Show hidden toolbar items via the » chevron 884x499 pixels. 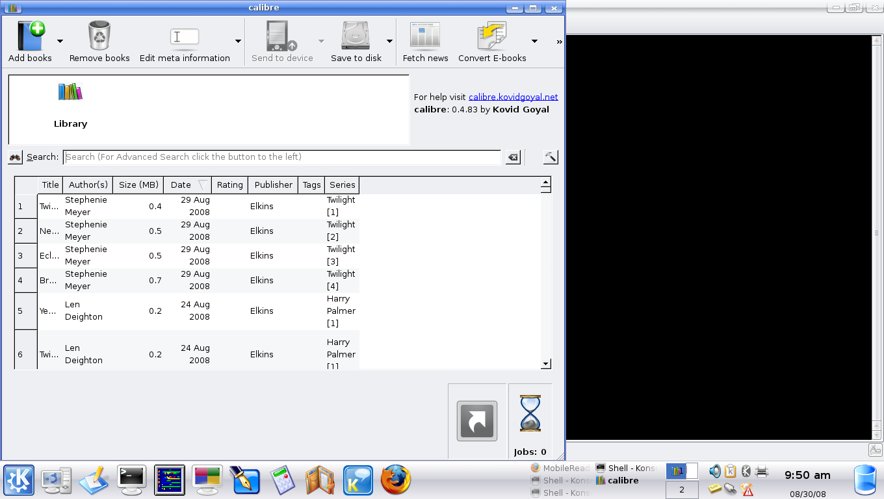click(559, 42)
